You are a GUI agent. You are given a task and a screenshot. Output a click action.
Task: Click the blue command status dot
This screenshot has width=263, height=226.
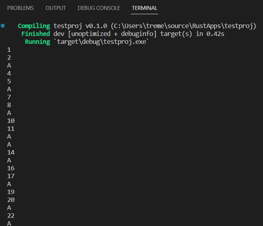click(3, 26)
